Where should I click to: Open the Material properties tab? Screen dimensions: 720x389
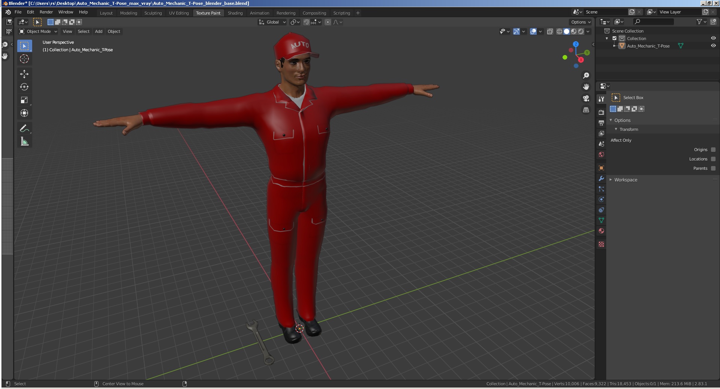point(601,231)
